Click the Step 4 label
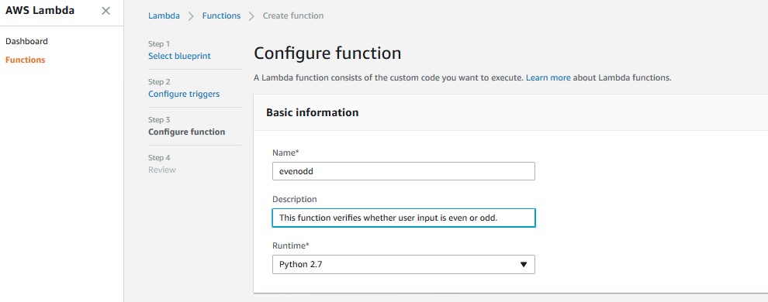Screen dimensions: 768x302 [159, 158]
